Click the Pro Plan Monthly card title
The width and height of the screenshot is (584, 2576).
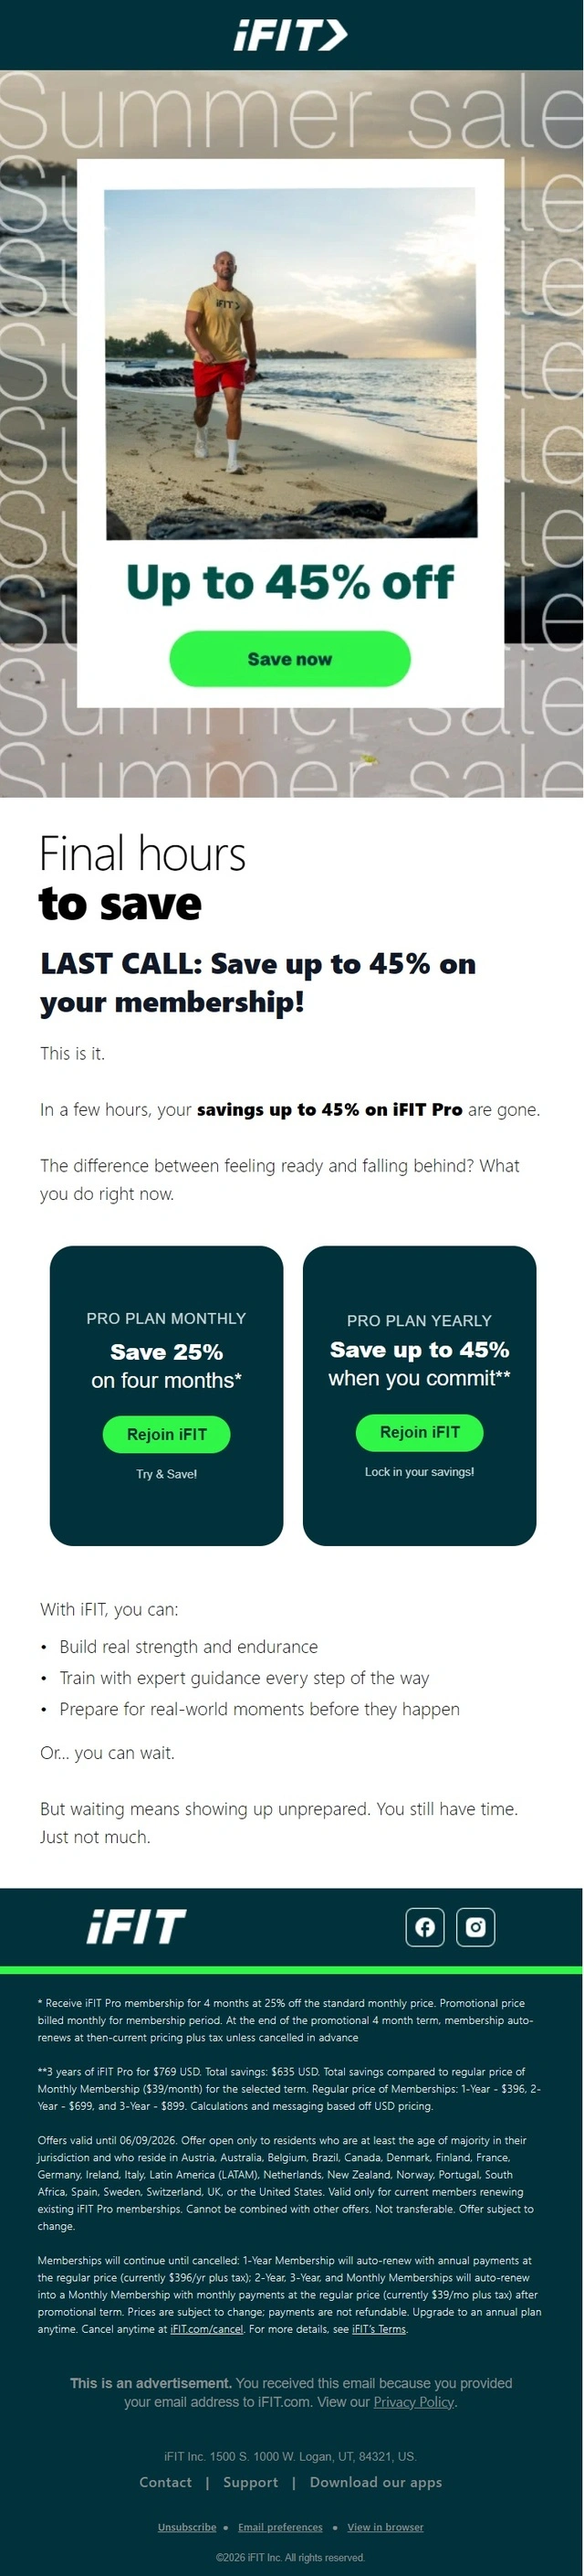point(167,1318)
